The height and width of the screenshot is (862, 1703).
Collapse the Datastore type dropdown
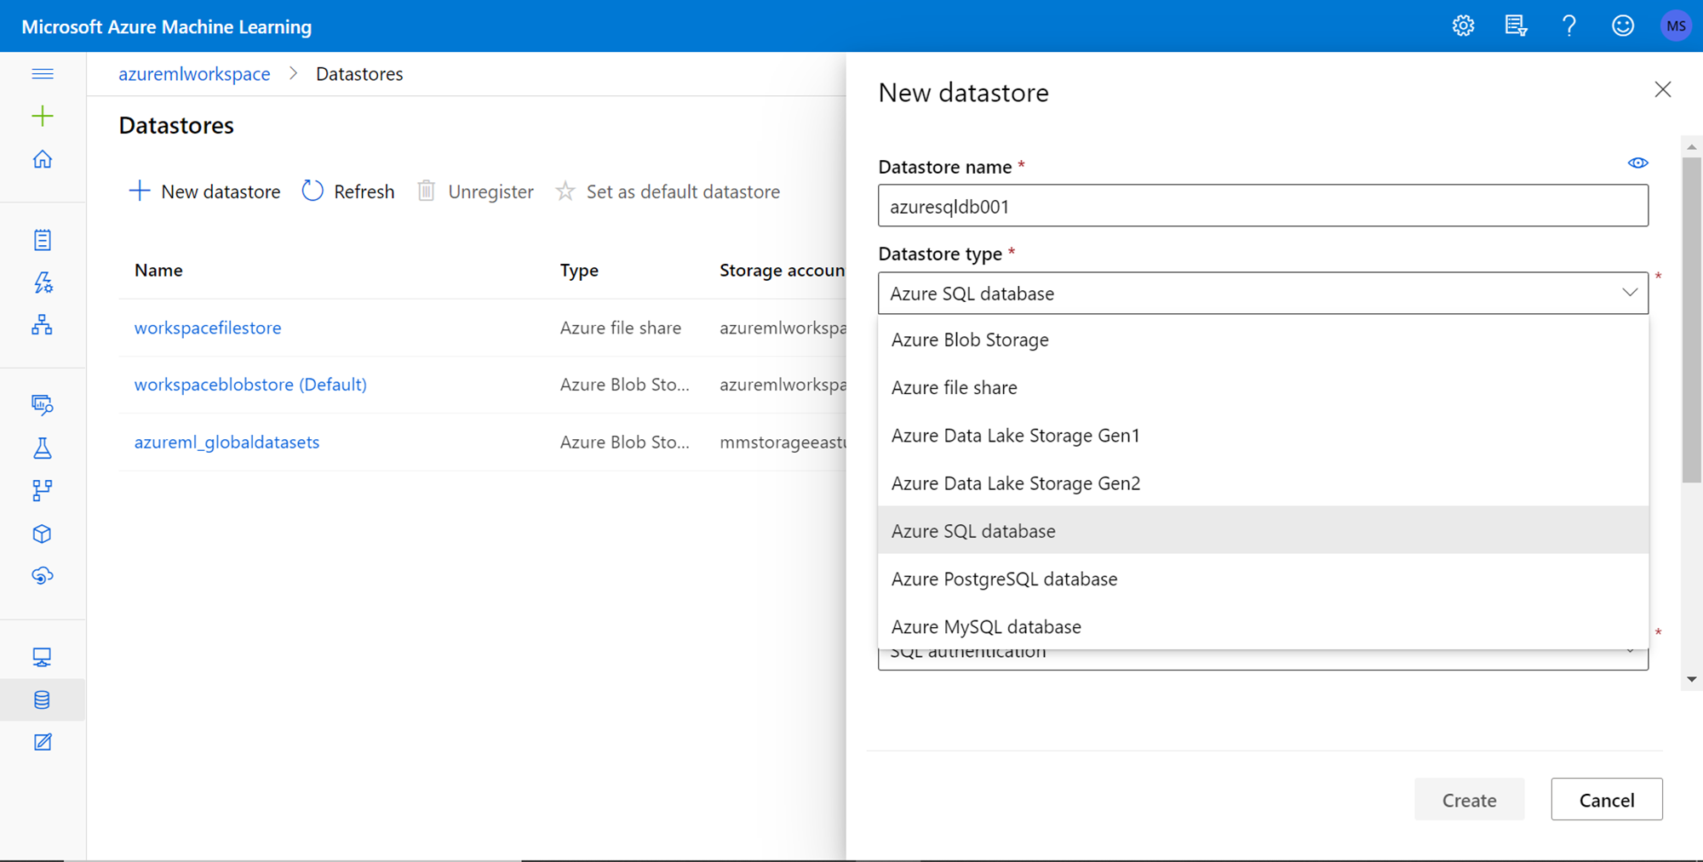[x=1629, y=293]
